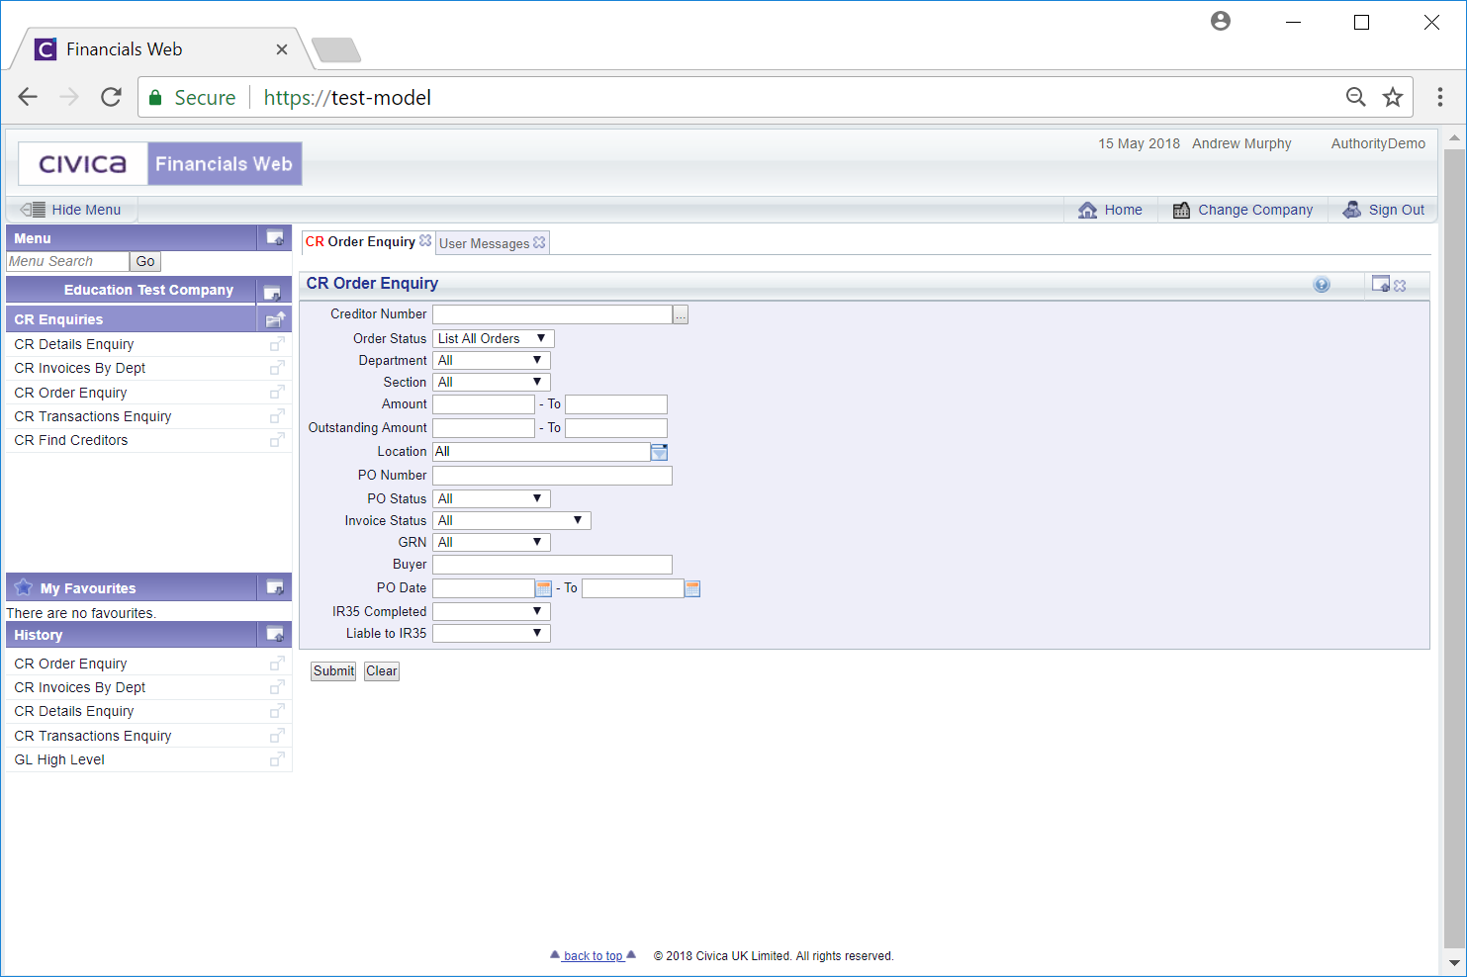The width and height of the screenshot is (1467, 977).
Task: Open CR Details Enquiry in new window icon under CR Enquiries
Action: point(277,344)
